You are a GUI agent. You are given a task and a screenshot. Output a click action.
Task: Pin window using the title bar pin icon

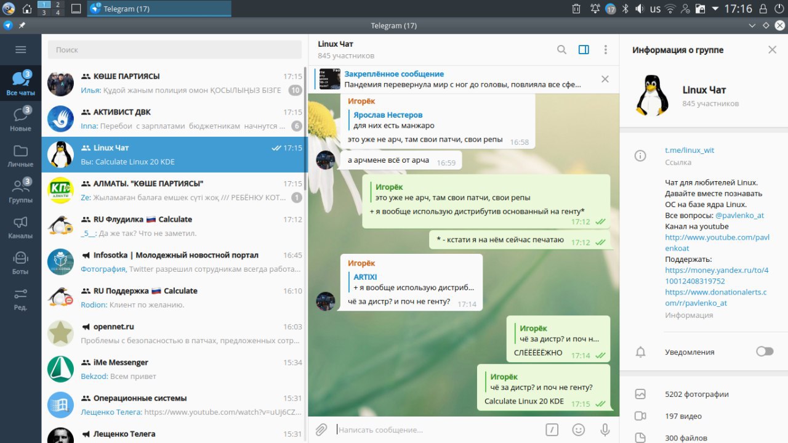[22, 25]
